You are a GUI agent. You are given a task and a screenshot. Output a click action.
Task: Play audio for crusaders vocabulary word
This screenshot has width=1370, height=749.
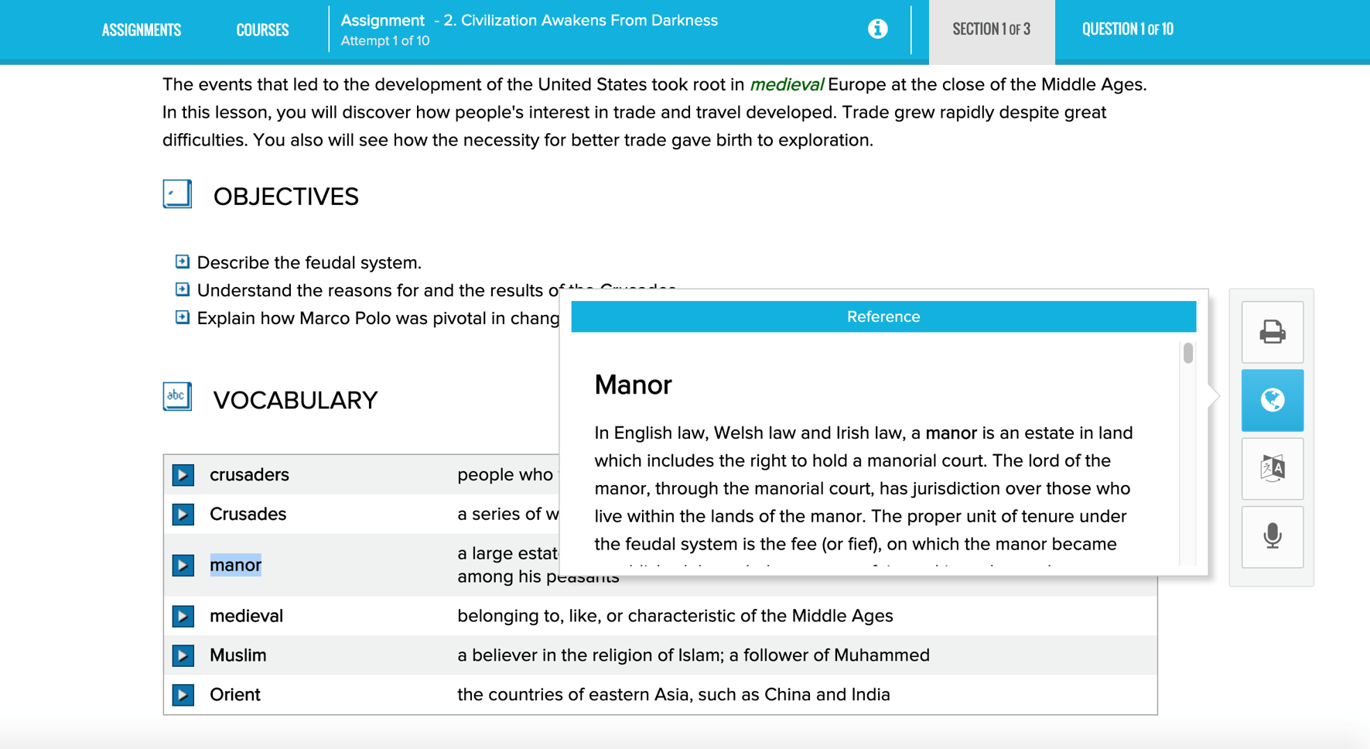tap(183, 474)
